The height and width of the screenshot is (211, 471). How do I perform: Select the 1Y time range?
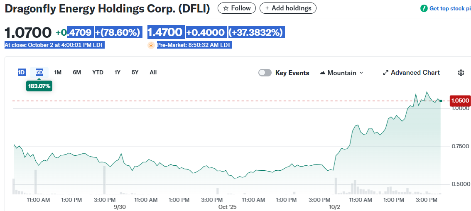click(x=118, y=72)
